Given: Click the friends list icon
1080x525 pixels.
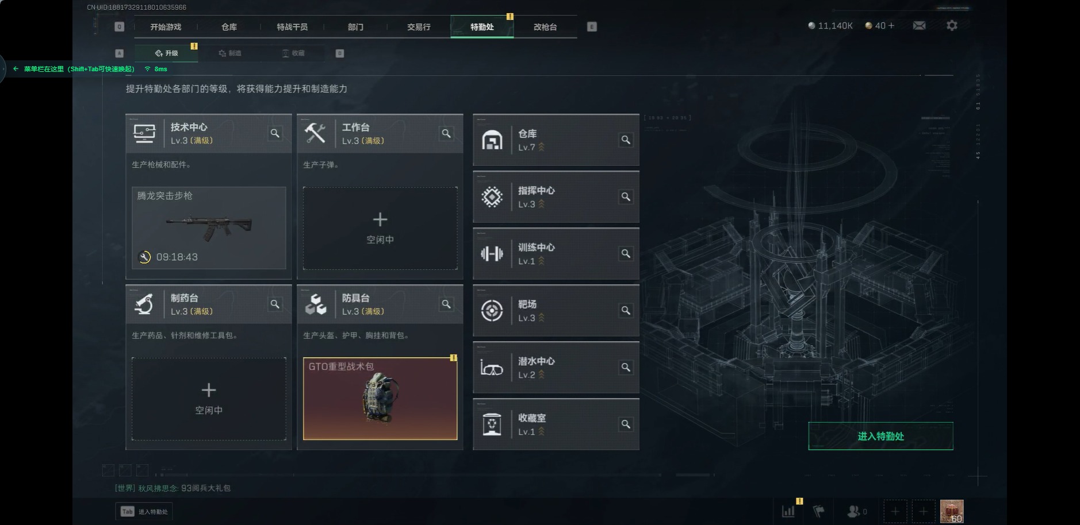Looking at the screenshot, I should pos(857,511).
